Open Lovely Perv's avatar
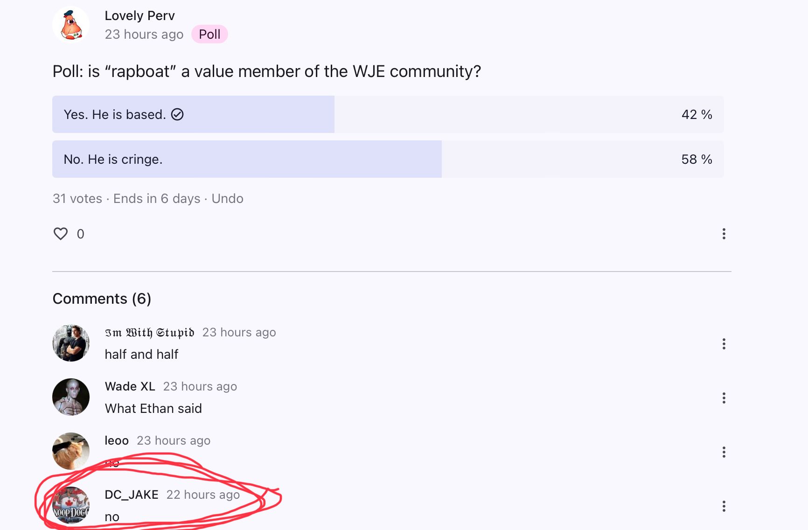The width and height of the screenshot is (808, 530). [71, 25]
